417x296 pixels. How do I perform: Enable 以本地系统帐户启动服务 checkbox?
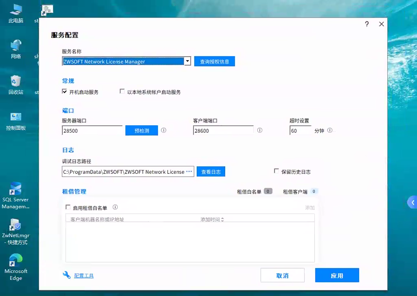click(122, 91)
